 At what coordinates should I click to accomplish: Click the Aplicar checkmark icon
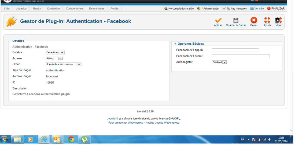tap(218, 20)
